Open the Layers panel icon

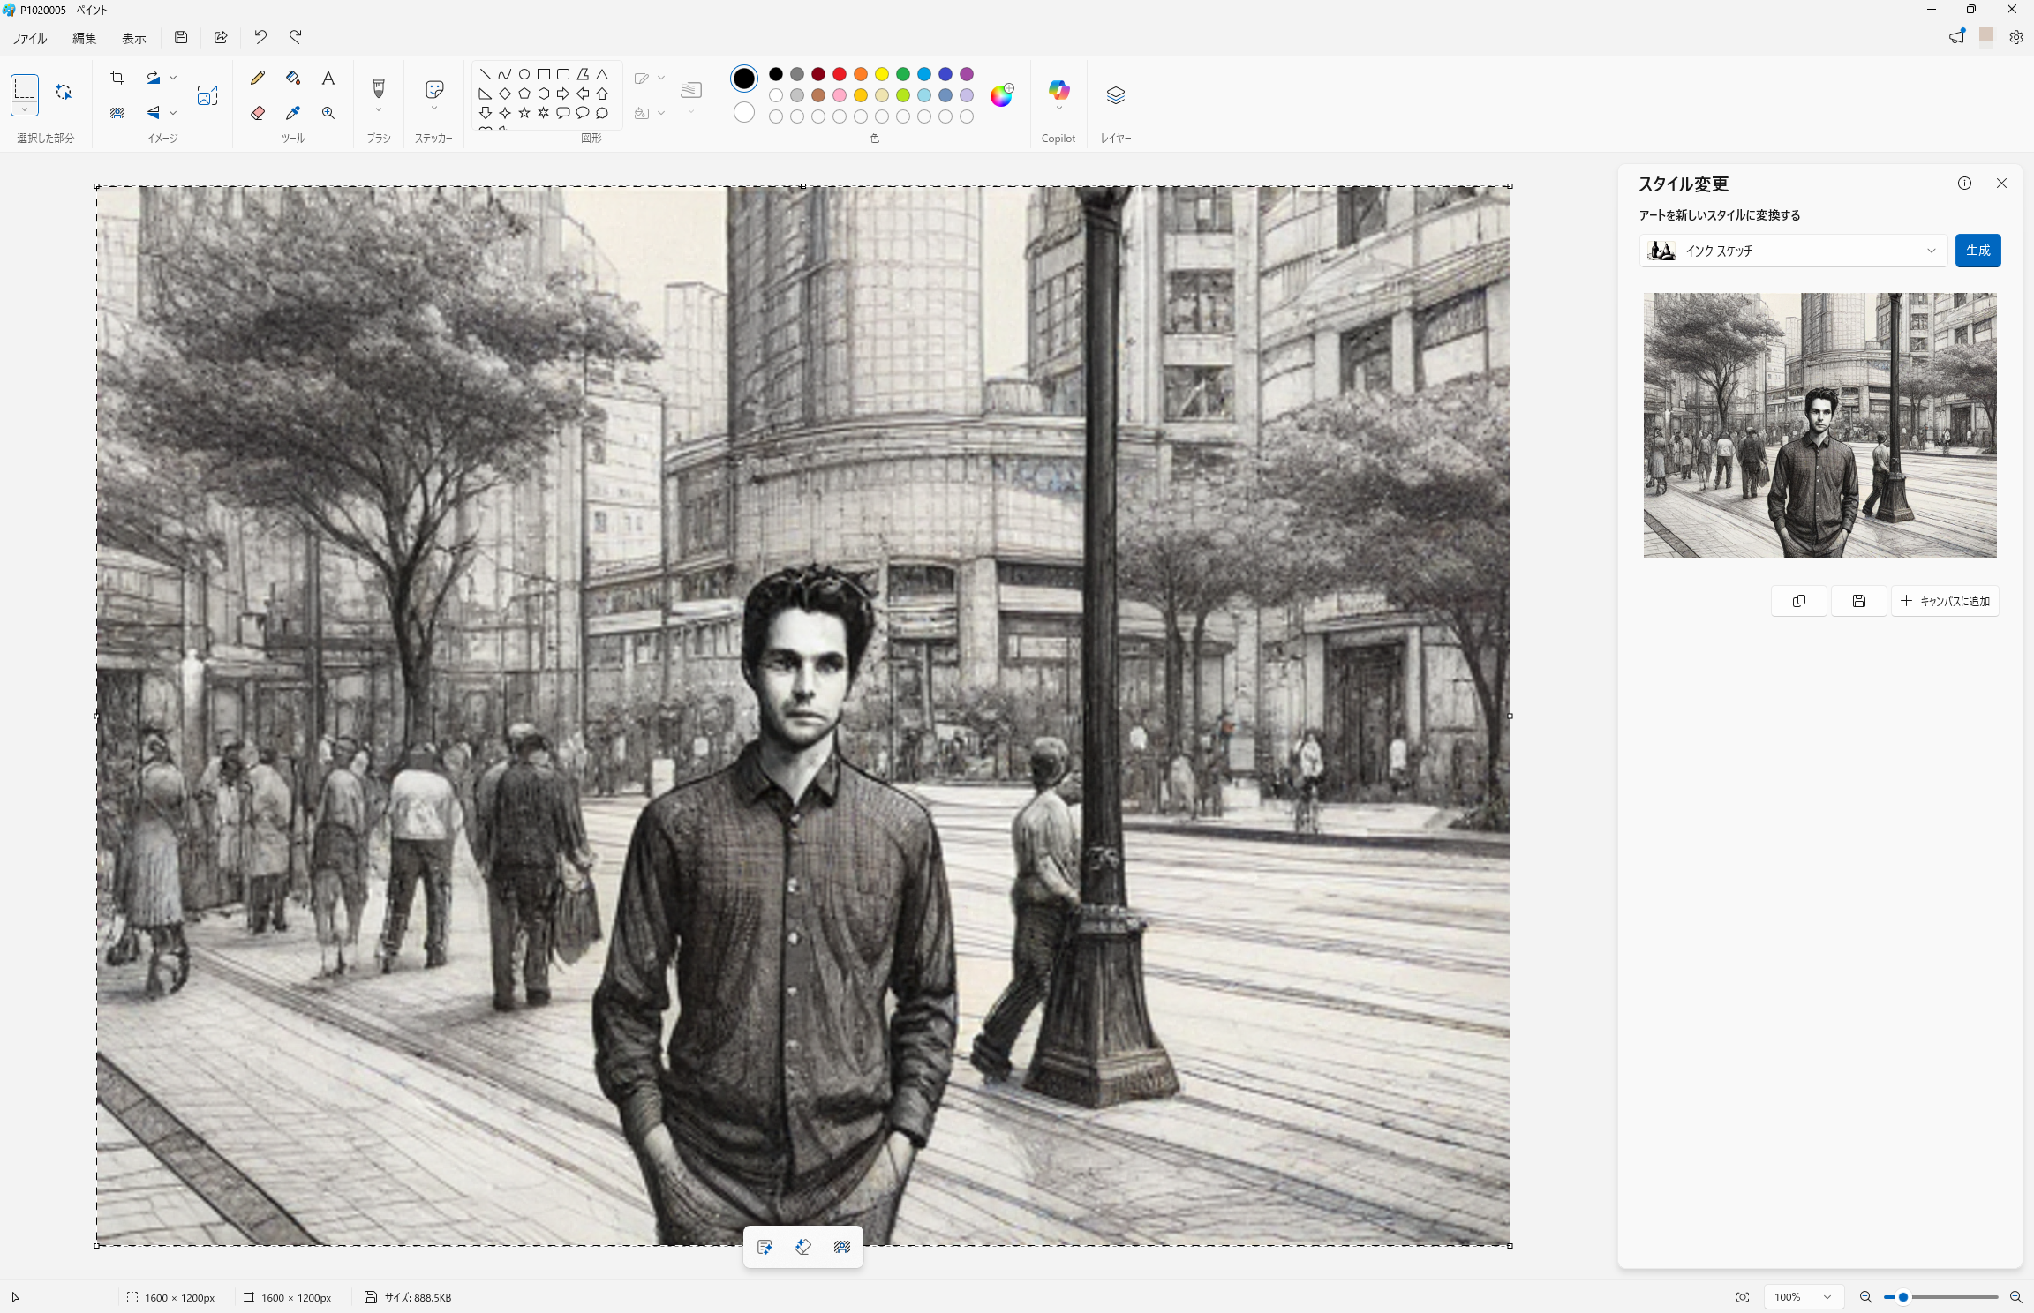tap(1115, 95)
